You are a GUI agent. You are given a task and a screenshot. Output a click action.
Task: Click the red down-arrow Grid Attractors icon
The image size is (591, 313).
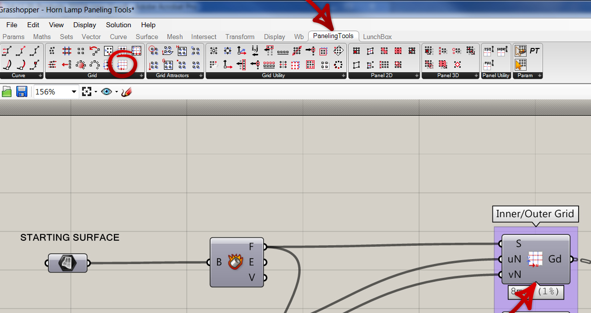[x=154, y=65]
